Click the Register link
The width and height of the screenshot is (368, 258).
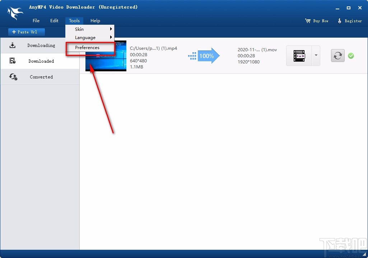pyautogui.click(x=350, y=21)
